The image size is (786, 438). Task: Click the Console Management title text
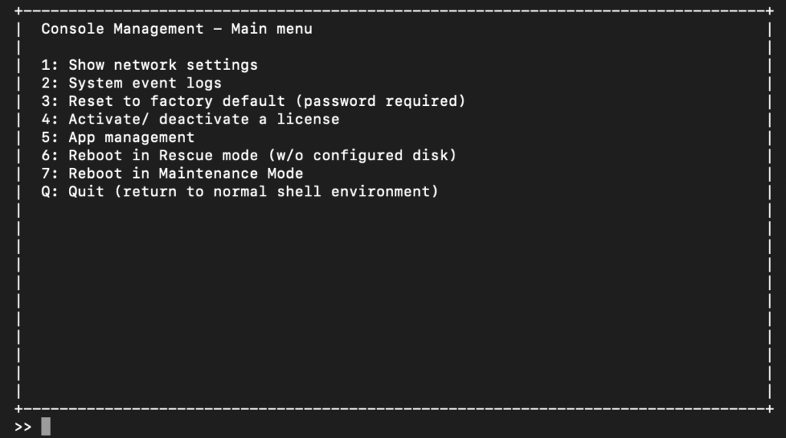pyautogui.click(x=122, y=29)
